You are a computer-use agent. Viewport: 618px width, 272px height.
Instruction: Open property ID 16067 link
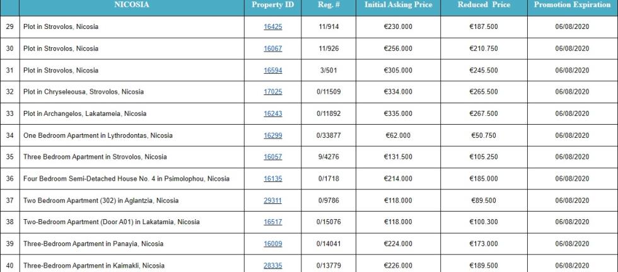click(272, 48)
